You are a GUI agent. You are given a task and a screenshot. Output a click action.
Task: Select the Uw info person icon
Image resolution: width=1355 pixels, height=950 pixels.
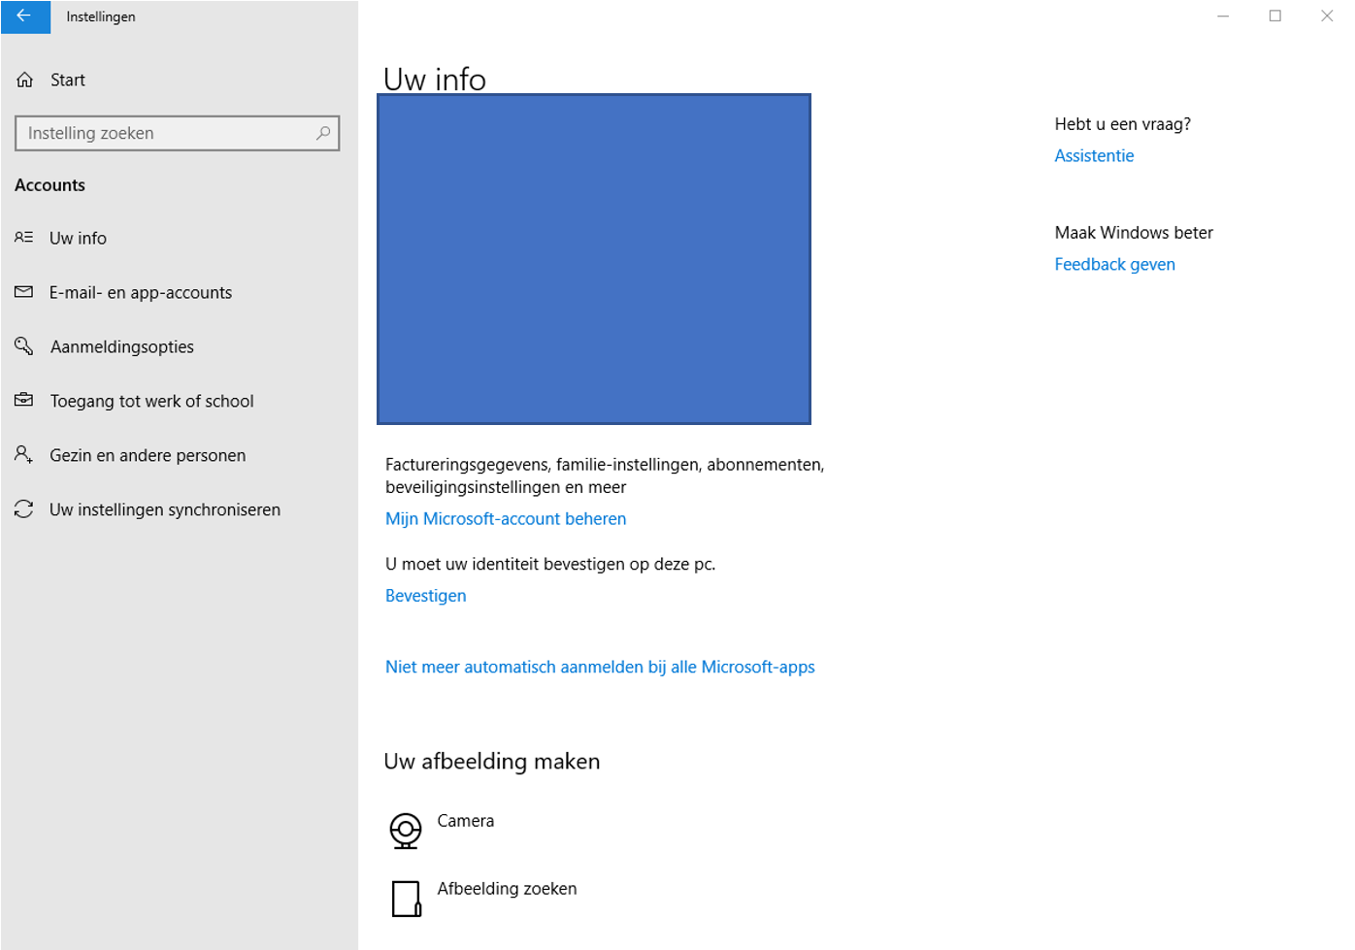24,238
